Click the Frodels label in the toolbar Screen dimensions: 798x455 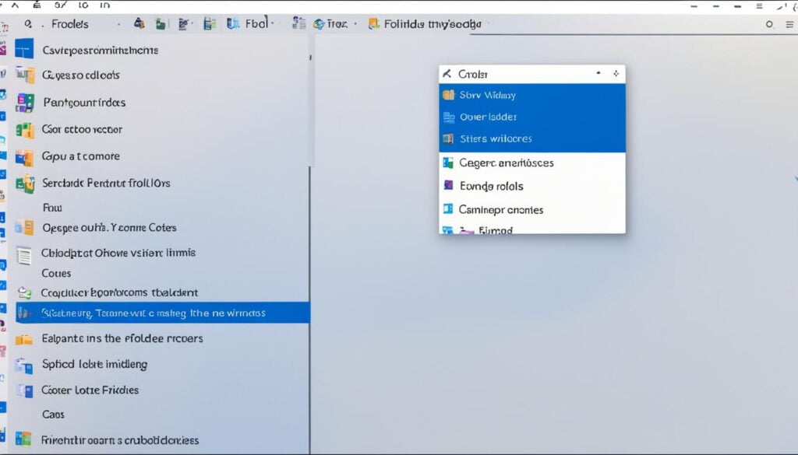[69, 24]
